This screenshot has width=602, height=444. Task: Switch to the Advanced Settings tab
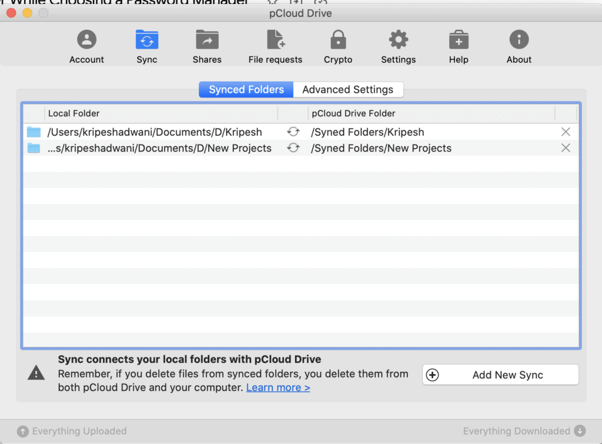click(348, 89)
